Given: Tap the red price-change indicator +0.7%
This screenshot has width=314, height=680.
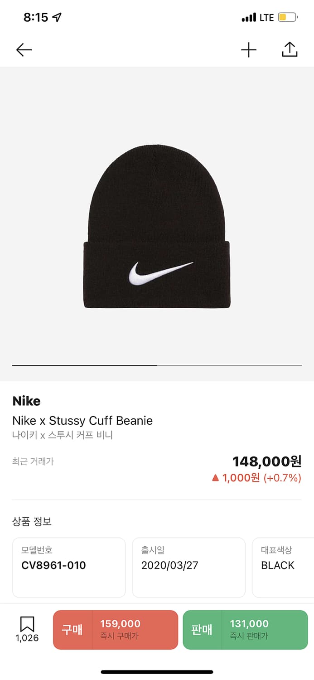Looking at the screenshot, I should tap(256, 478).
